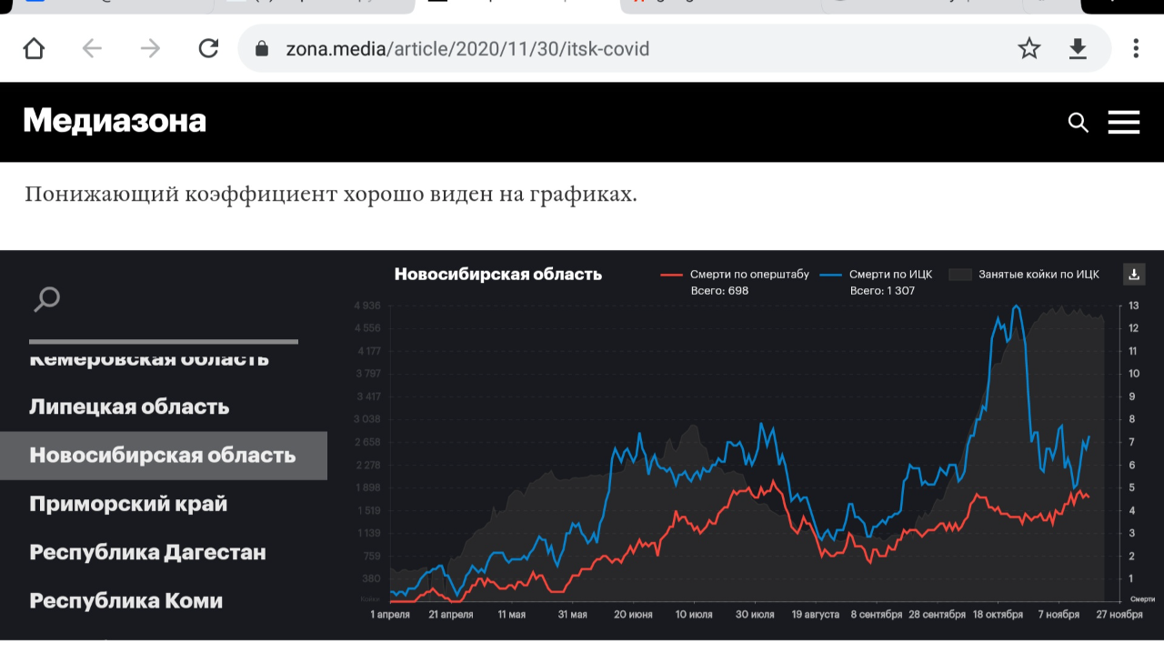Viewport: 1164px width, 663px height.
Task: Toggle Занятые койки по ИЦК series
Action: tap(1025, 275)
